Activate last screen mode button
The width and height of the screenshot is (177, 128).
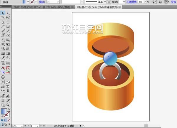pos(9,124)
